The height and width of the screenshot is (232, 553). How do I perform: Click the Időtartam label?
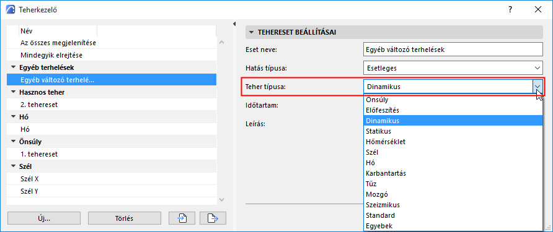coord(262,105)
